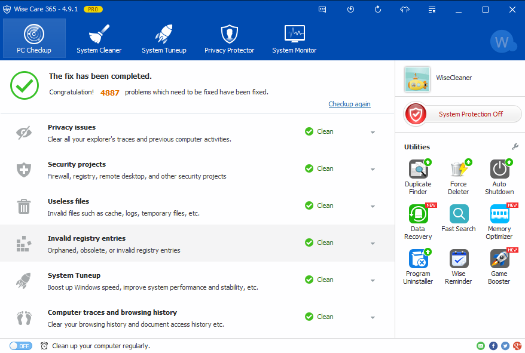The height and width of the screenshot is (353, 525).
Task: Expand the Privacy issues details arrow
Action: (373, 133)
